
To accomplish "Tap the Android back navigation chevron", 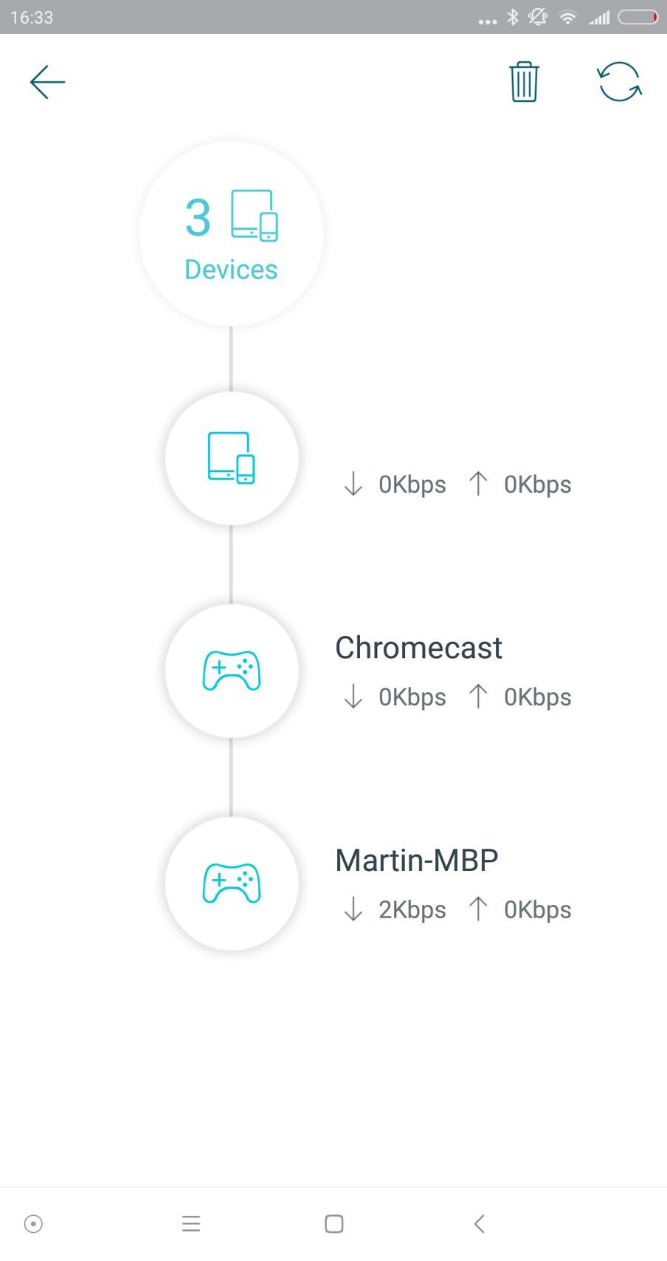I will tap(479, 1224).
